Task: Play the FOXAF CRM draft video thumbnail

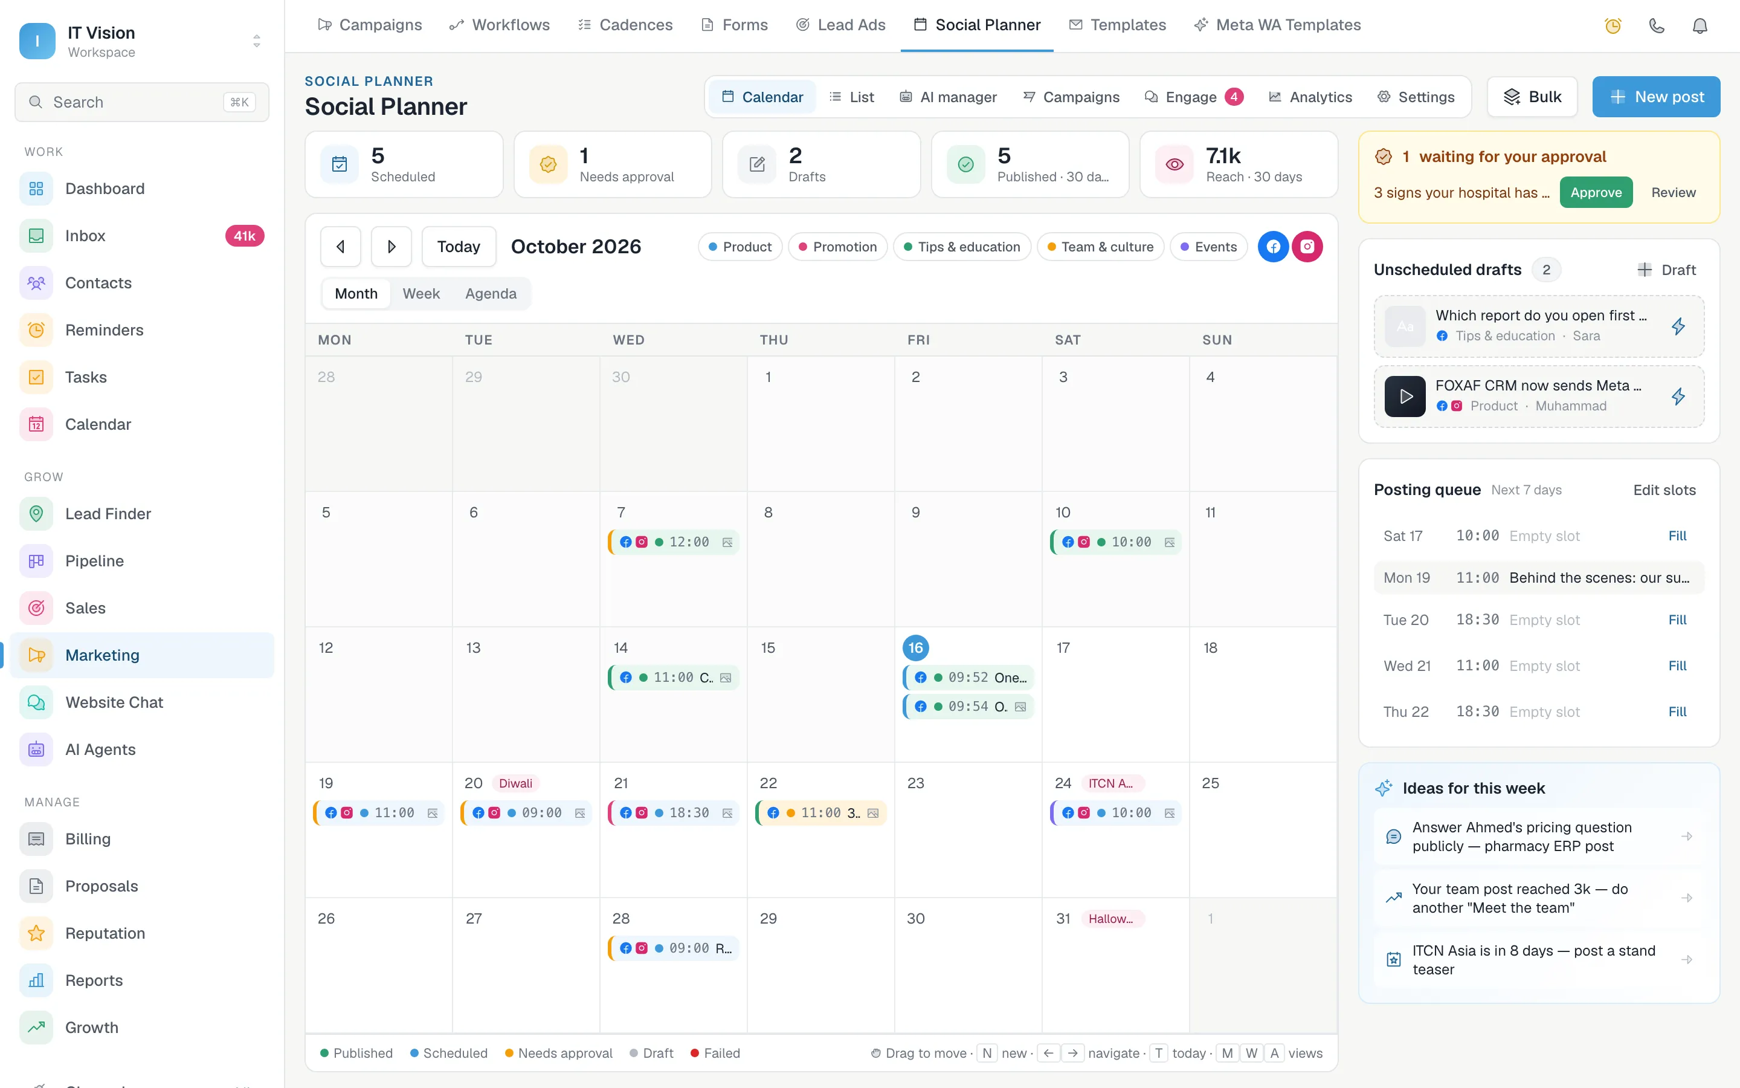Action: pos(1405,397)
